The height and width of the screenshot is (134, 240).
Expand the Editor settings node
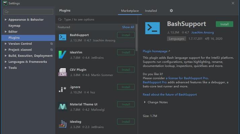tap(6, 32)
